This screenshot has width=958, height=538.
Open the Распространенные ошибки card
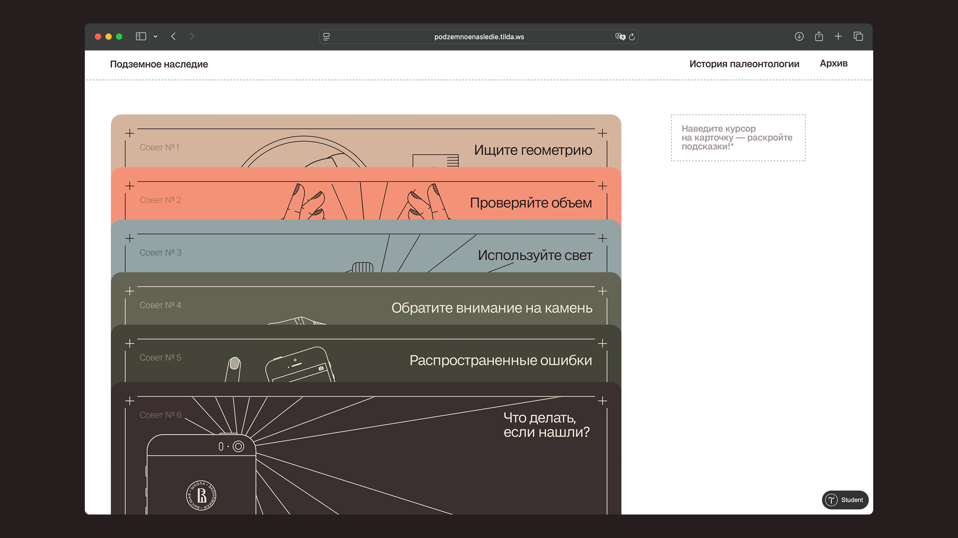[x=501, y=360]
